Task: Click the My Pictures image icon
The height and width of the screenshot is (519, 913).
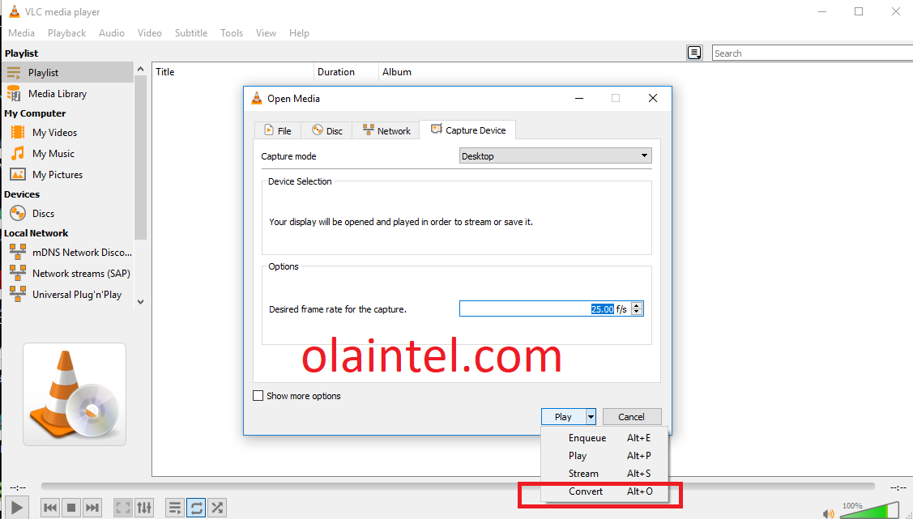Action: tap(18, 174)
